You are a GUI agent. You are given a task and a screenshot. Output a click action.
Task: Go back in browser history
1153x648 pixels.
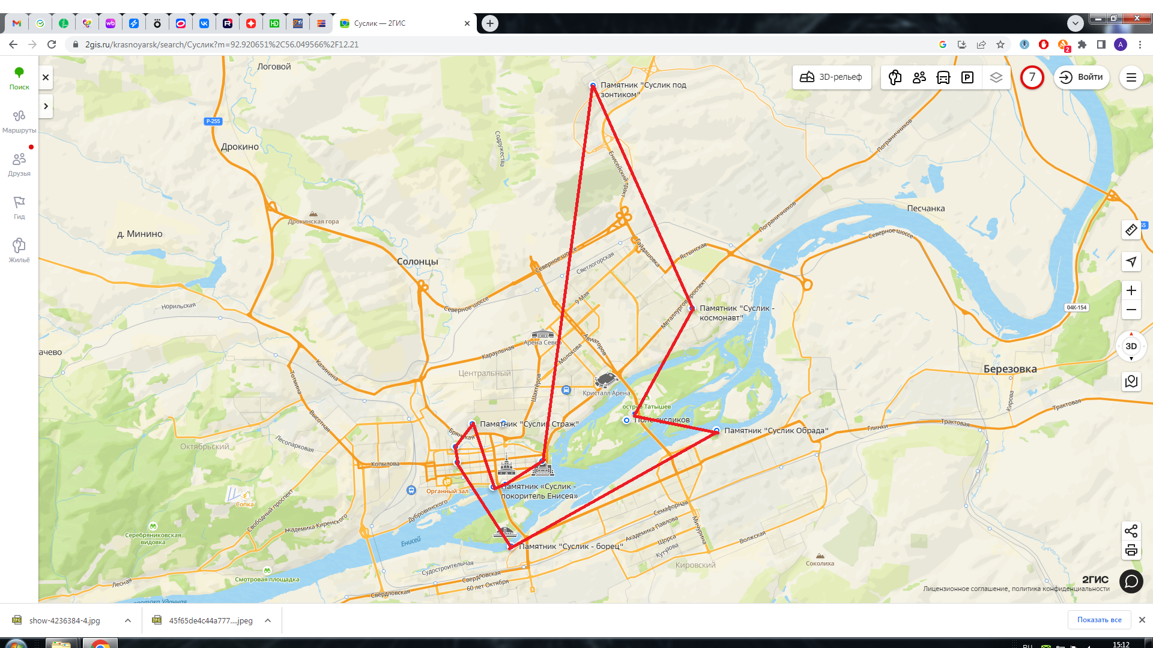point(13,44)
